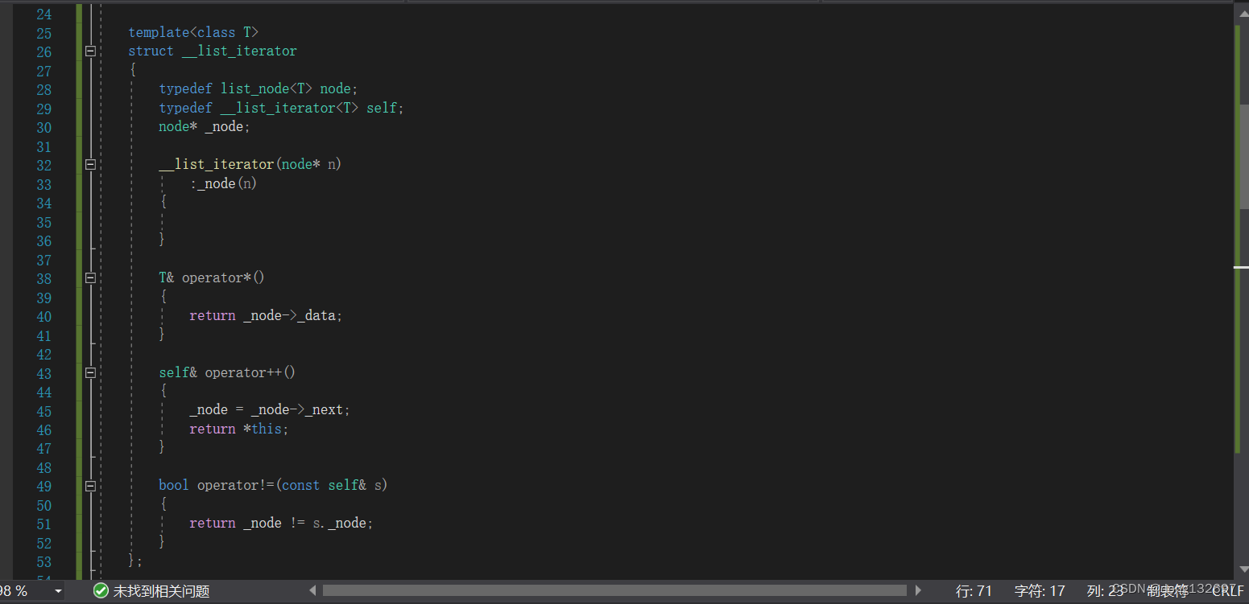Viewport: 1249px width, 604px height.
Task: Click line number 49 in the gutter
Action: 43,487
